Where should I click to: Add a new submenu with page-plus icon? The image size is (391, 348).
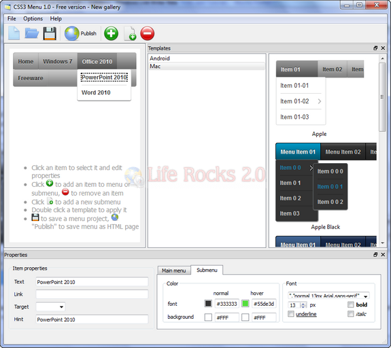[x=130, y=33]
